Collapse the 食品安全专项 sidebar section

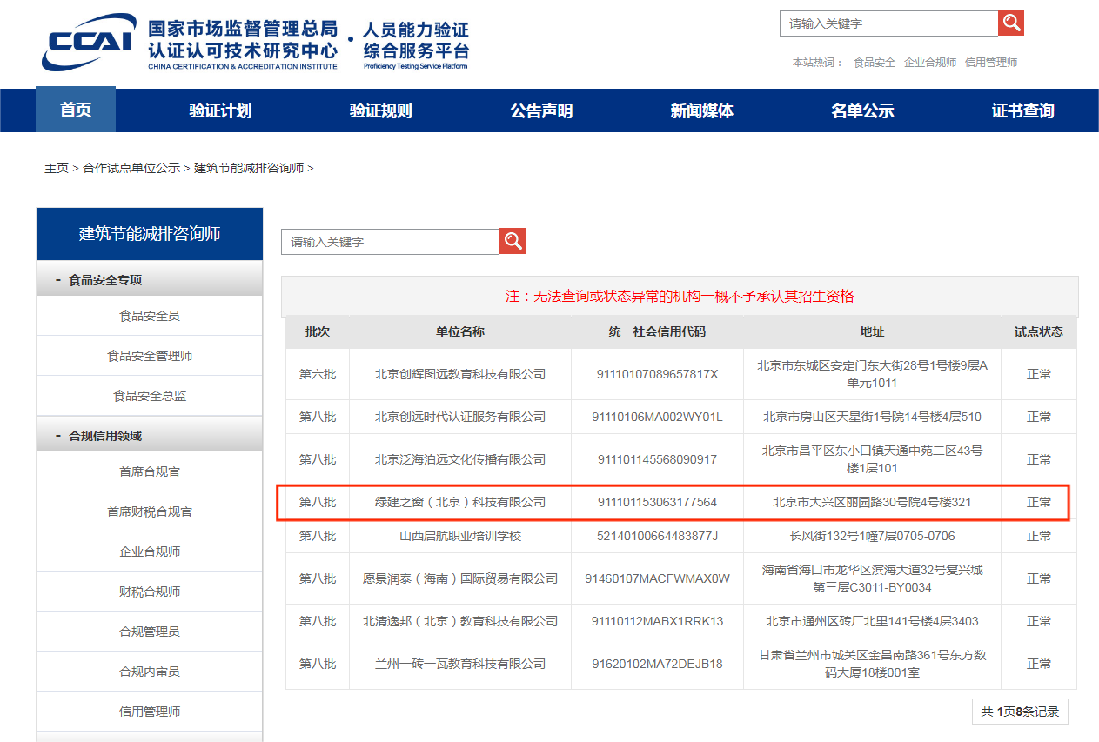[x=150, y=280]
